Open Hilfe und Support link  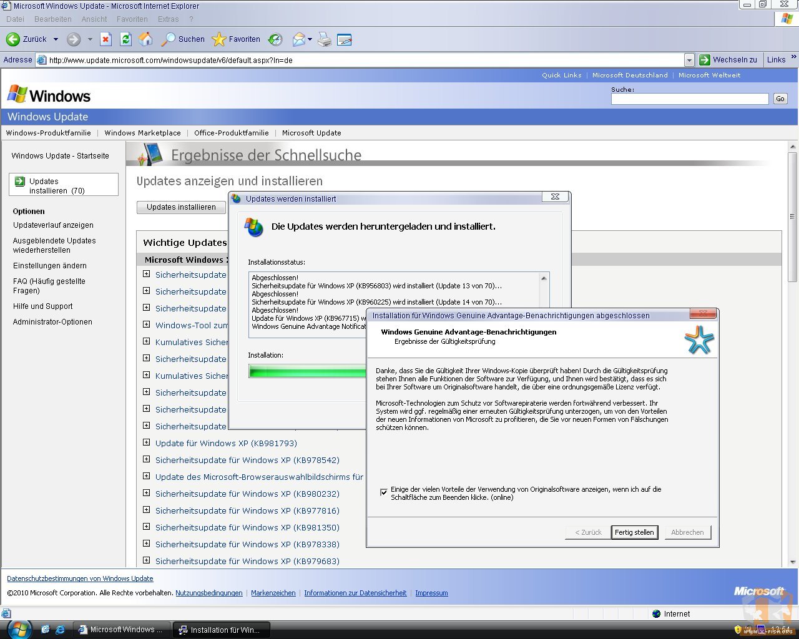43,306
